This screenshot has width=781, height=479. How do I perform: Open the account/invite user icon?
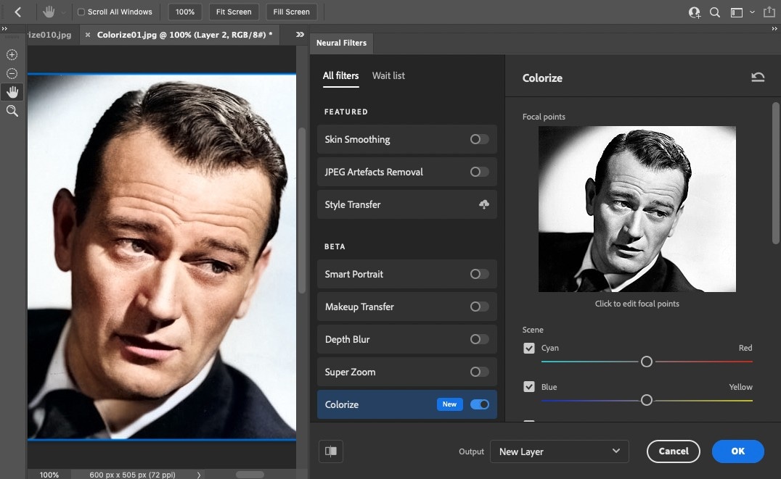point(695,12)
